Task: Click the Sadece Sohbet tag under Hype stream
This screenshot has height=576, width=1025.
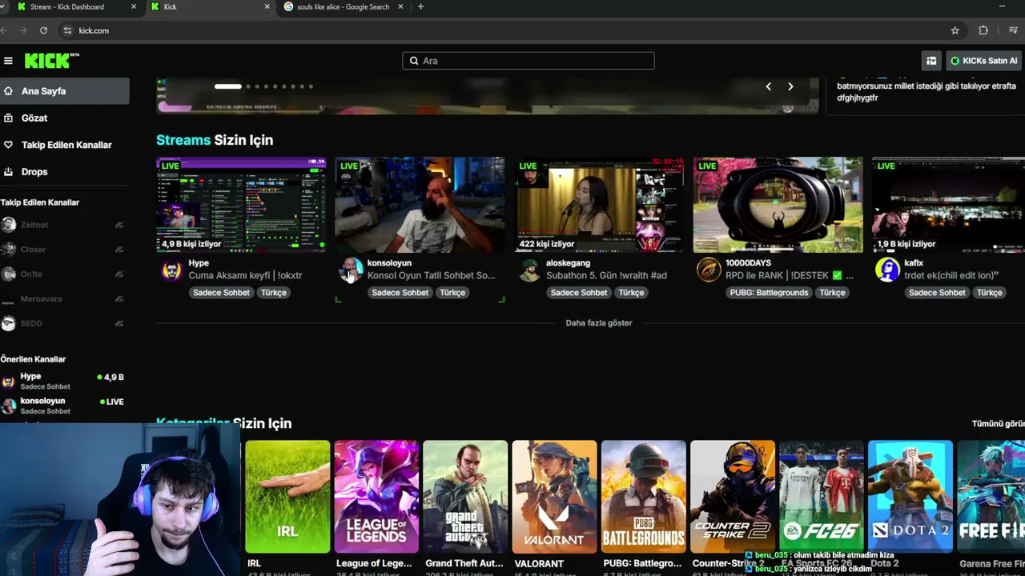Action: (x=221, y=293)
